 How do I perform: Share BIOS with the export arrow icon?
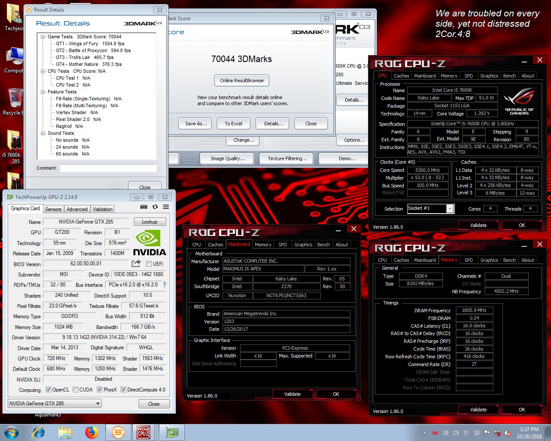coord(136,263)
